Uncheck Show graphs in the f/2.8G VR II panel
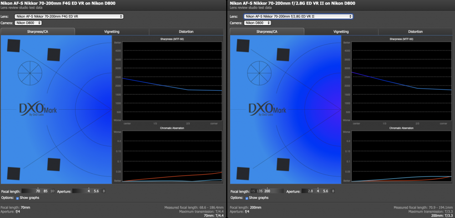The width and height of the screenshot is (455, 218). coord(247,198)
